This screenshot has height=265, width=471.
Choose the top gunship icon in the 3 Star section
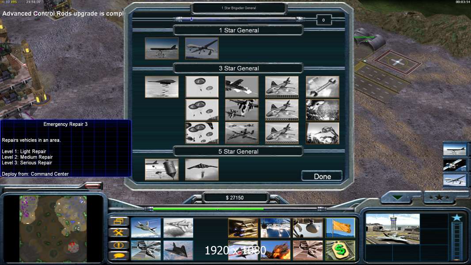tap(282, 87)
